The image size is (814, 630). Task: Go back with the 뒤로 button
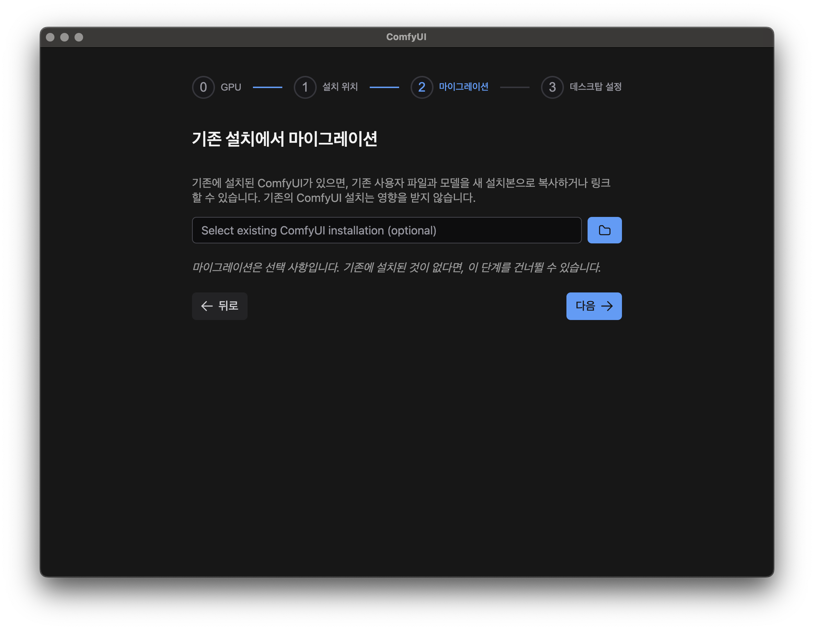(x=220, y=306)
